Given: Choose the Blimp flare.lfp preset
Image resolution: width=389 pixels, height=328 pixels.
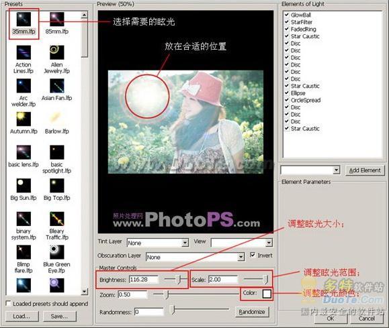Looking at the screenshot, I should [24, 259].
